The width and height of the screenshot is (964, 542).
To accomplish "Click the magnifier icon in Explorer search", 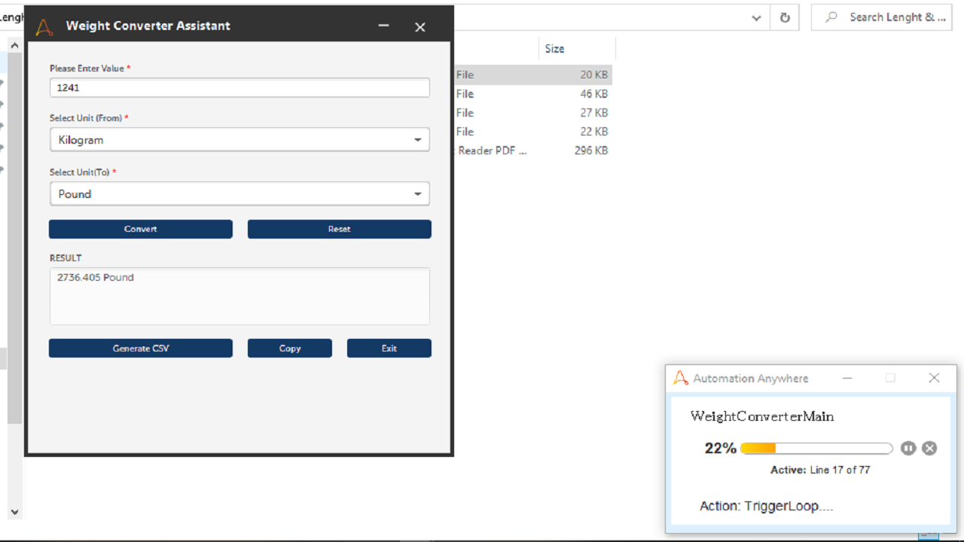I will coord(831,17).
